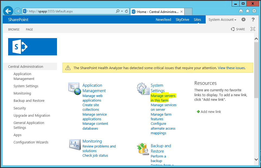The image size is (261, 168).
Task: Click the SharePoint brand text
Action: coord(18,19)
